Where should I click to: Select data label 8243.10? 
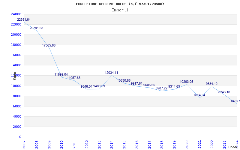[x=224, y=92]
